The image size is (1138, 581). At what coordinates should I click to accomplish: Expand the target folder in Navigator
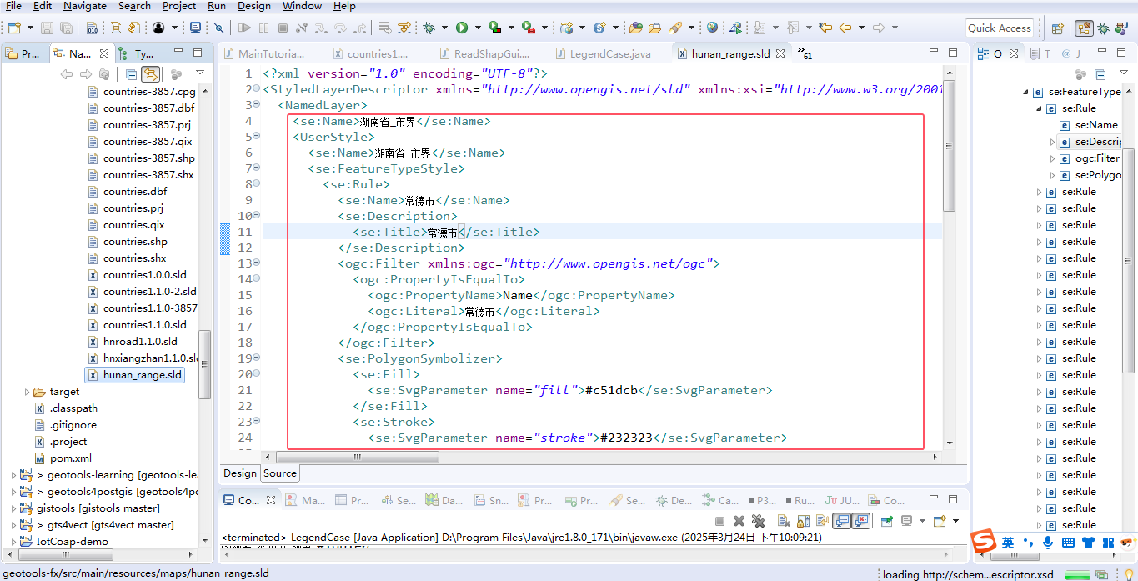pos(27,392)
